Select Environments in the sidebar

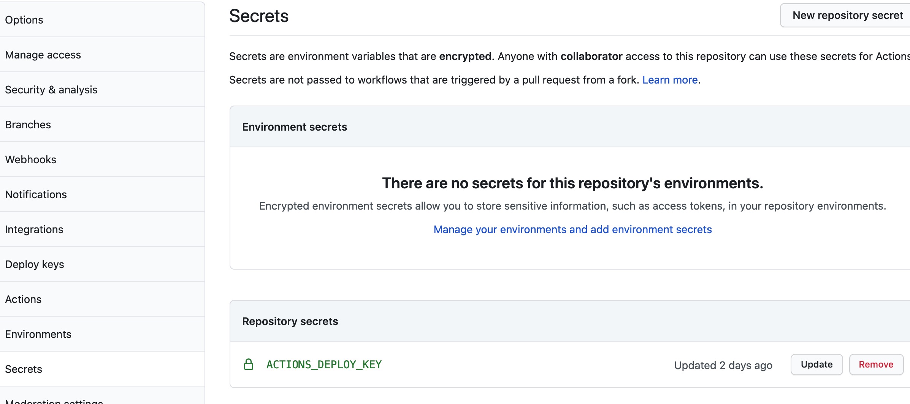[38, 334]
